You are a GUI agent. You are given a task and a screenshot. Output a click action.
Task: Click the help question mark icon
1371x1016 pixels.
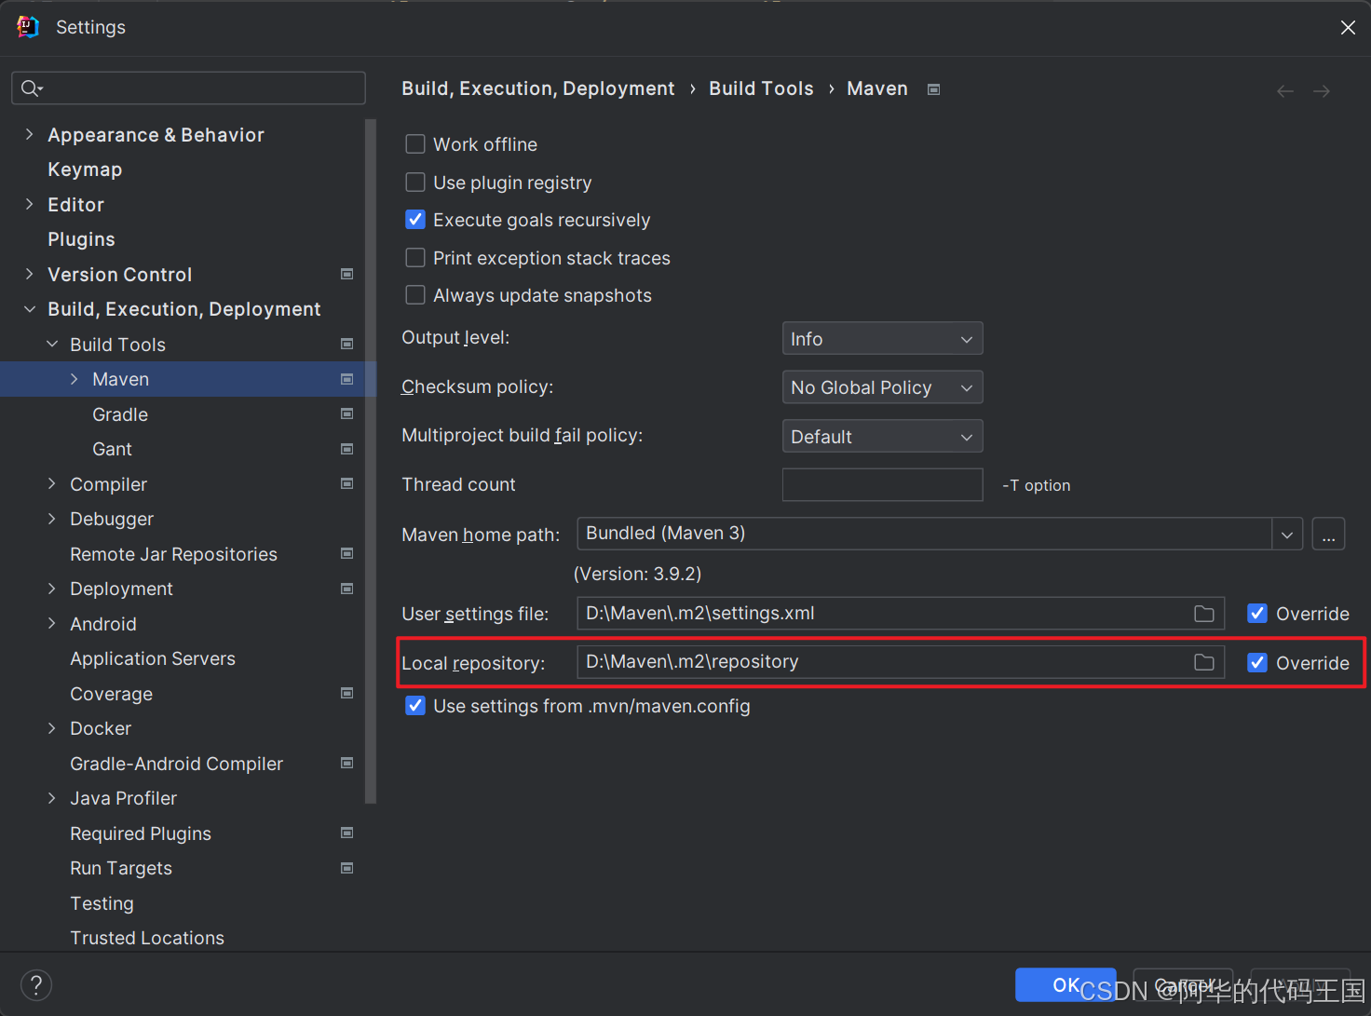point(36,985)
